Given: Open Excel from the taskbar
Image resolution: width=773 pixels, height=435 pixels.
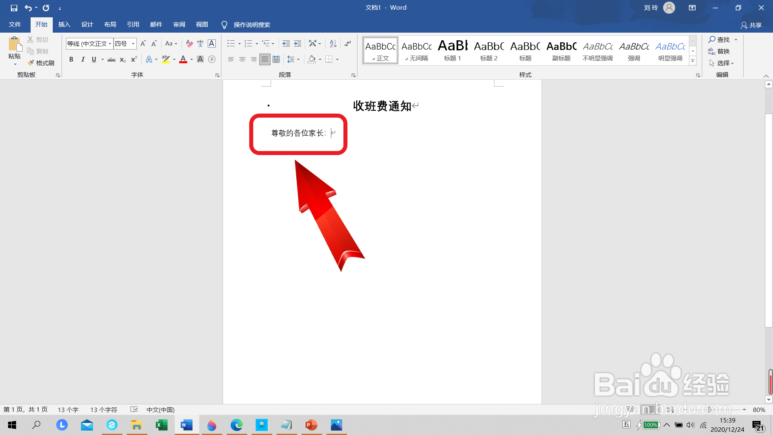Looking at the screenshot, I should [x=161, y=425].
